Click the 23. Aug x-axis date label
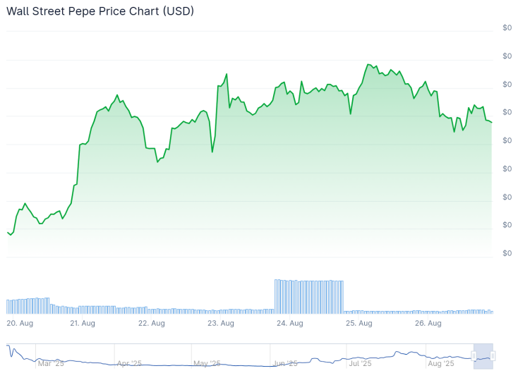Image resolution: width=518 pixels, height=378 pixels. 221,323
